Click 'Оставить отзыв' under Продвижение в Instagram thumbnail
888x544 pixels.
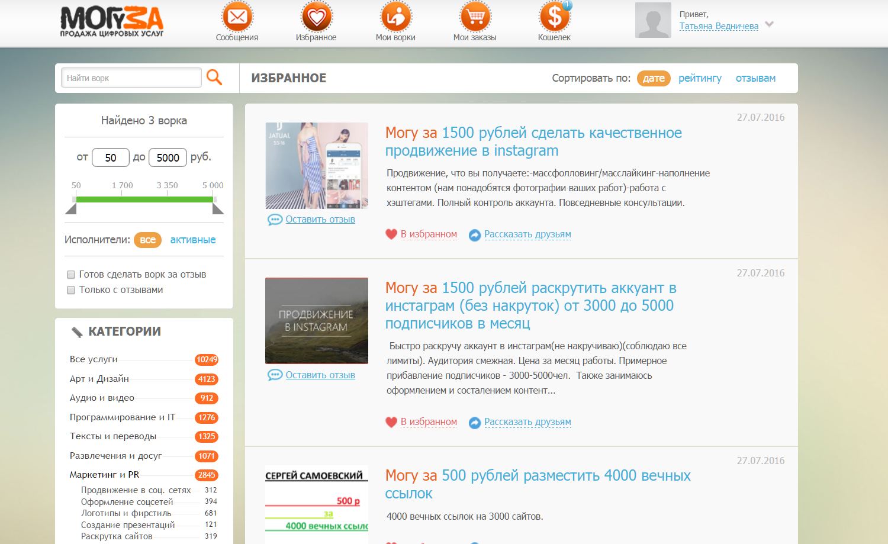tap(320, 375)
